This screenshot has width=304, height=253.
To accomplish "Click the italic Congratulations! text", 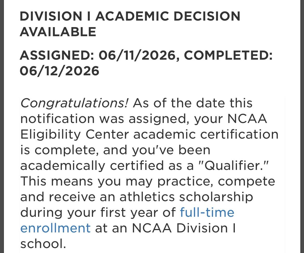I will coord(74,103).
